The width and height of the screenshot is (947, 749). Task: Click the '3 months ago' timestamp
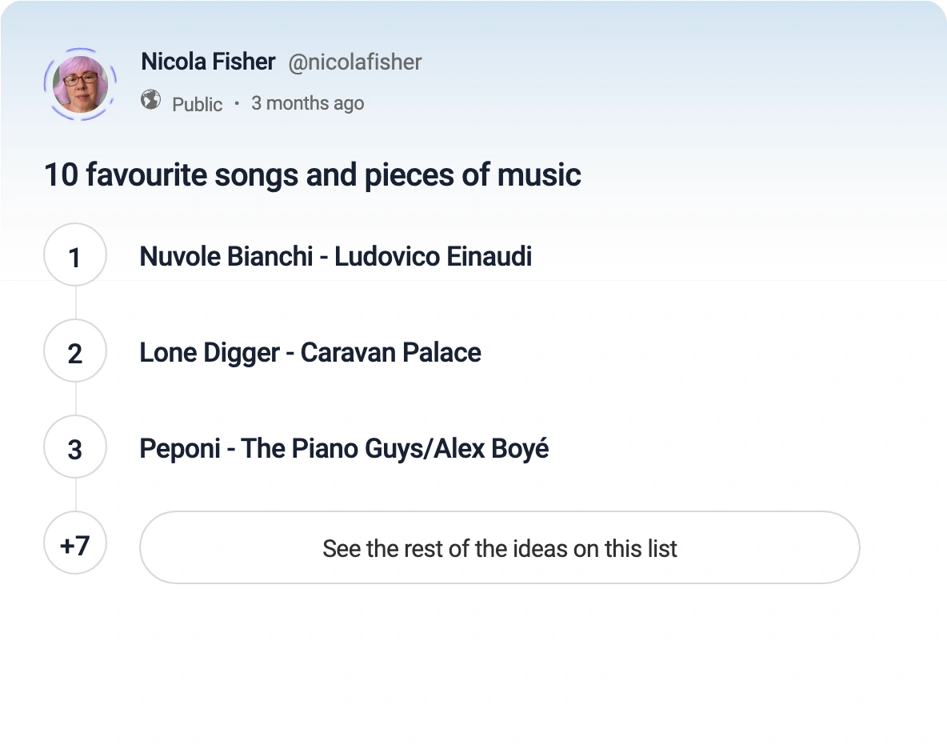pos(307,103)
